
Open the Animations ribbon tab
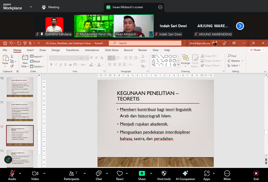click(92, 50)
